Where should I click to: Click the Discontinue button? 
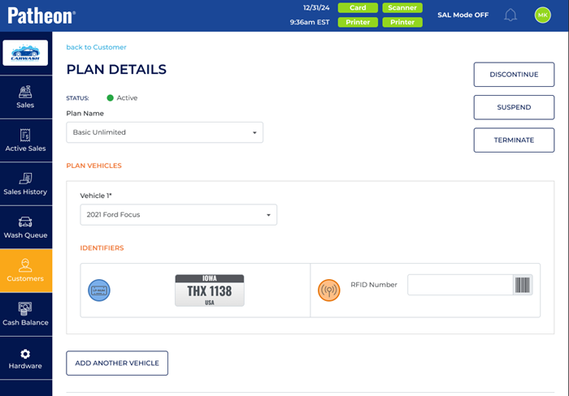tap(514, 75)
